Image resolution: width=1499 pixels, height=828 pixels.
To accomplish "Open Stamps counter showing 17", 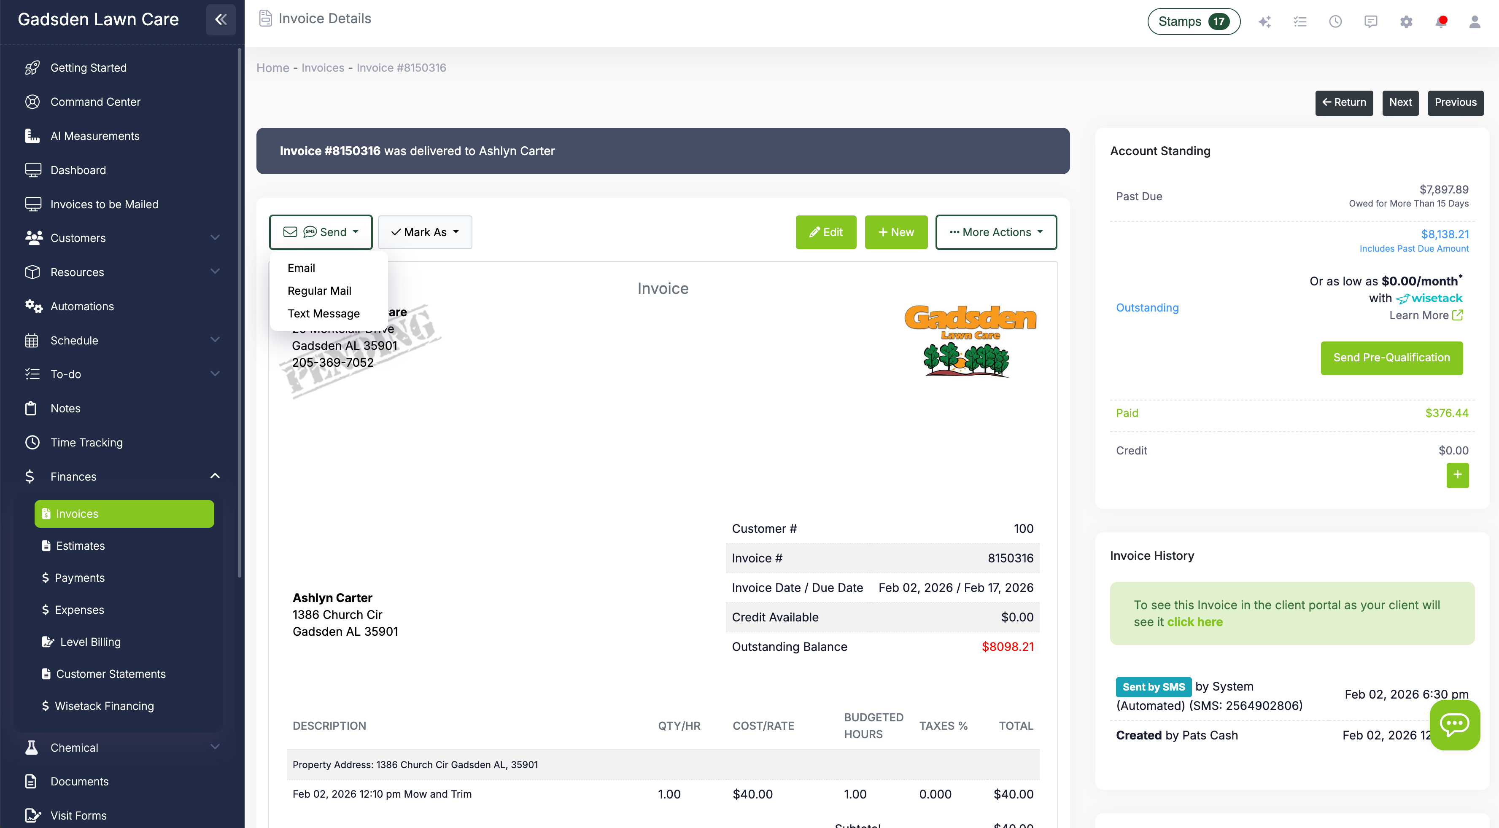I will click(x=1193, y=22).
